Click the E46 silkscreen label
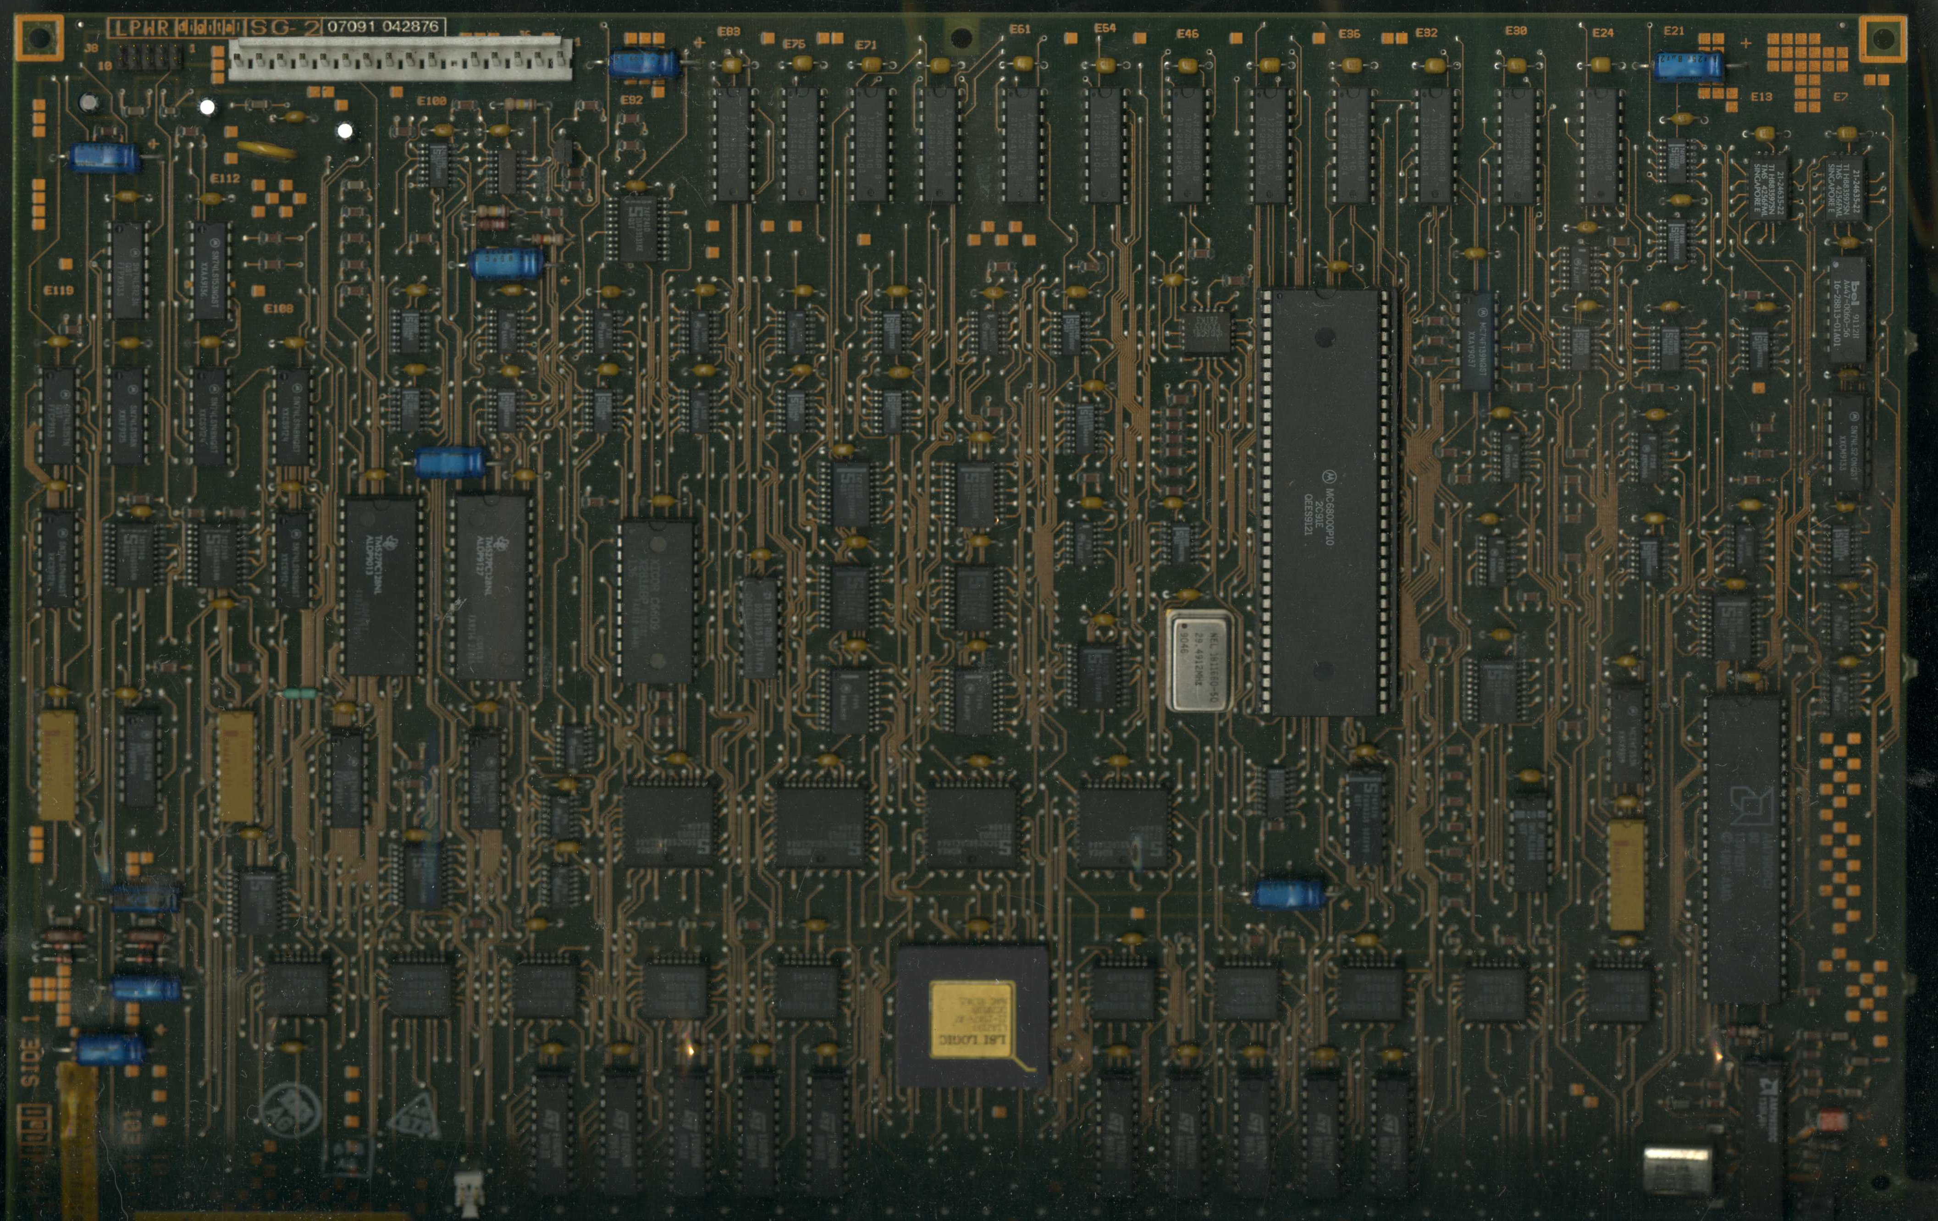 (1187, 34)
